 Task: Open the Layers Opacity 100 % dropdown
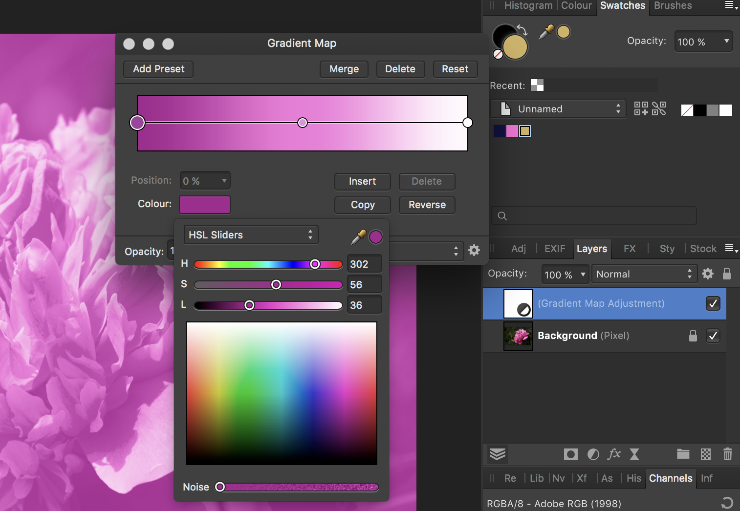(x=565, y=274)
